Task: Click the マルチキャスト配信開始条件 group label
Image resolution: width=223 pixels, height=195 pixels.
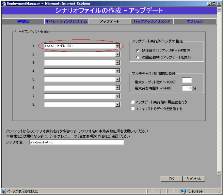Action: [153, 73]
